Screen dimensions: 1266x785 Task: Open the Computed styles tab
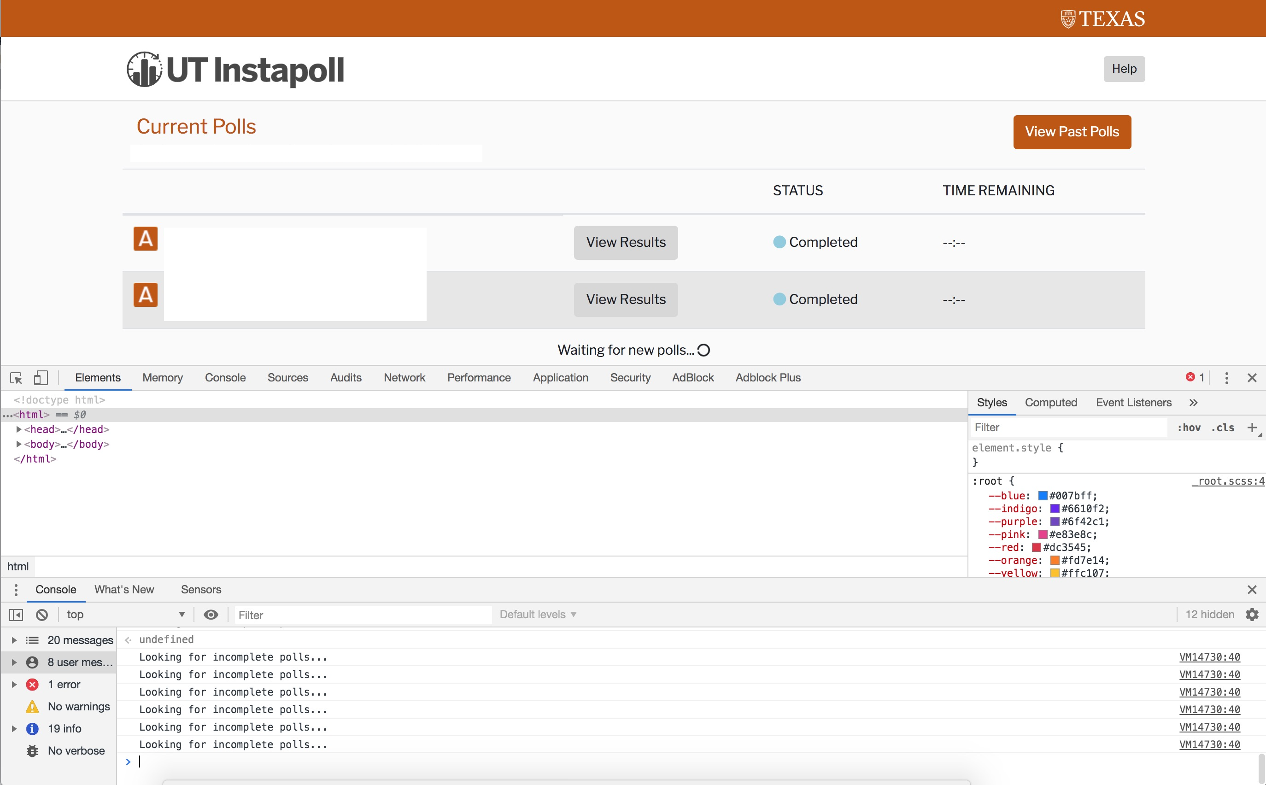click(x=1050, y=402)
